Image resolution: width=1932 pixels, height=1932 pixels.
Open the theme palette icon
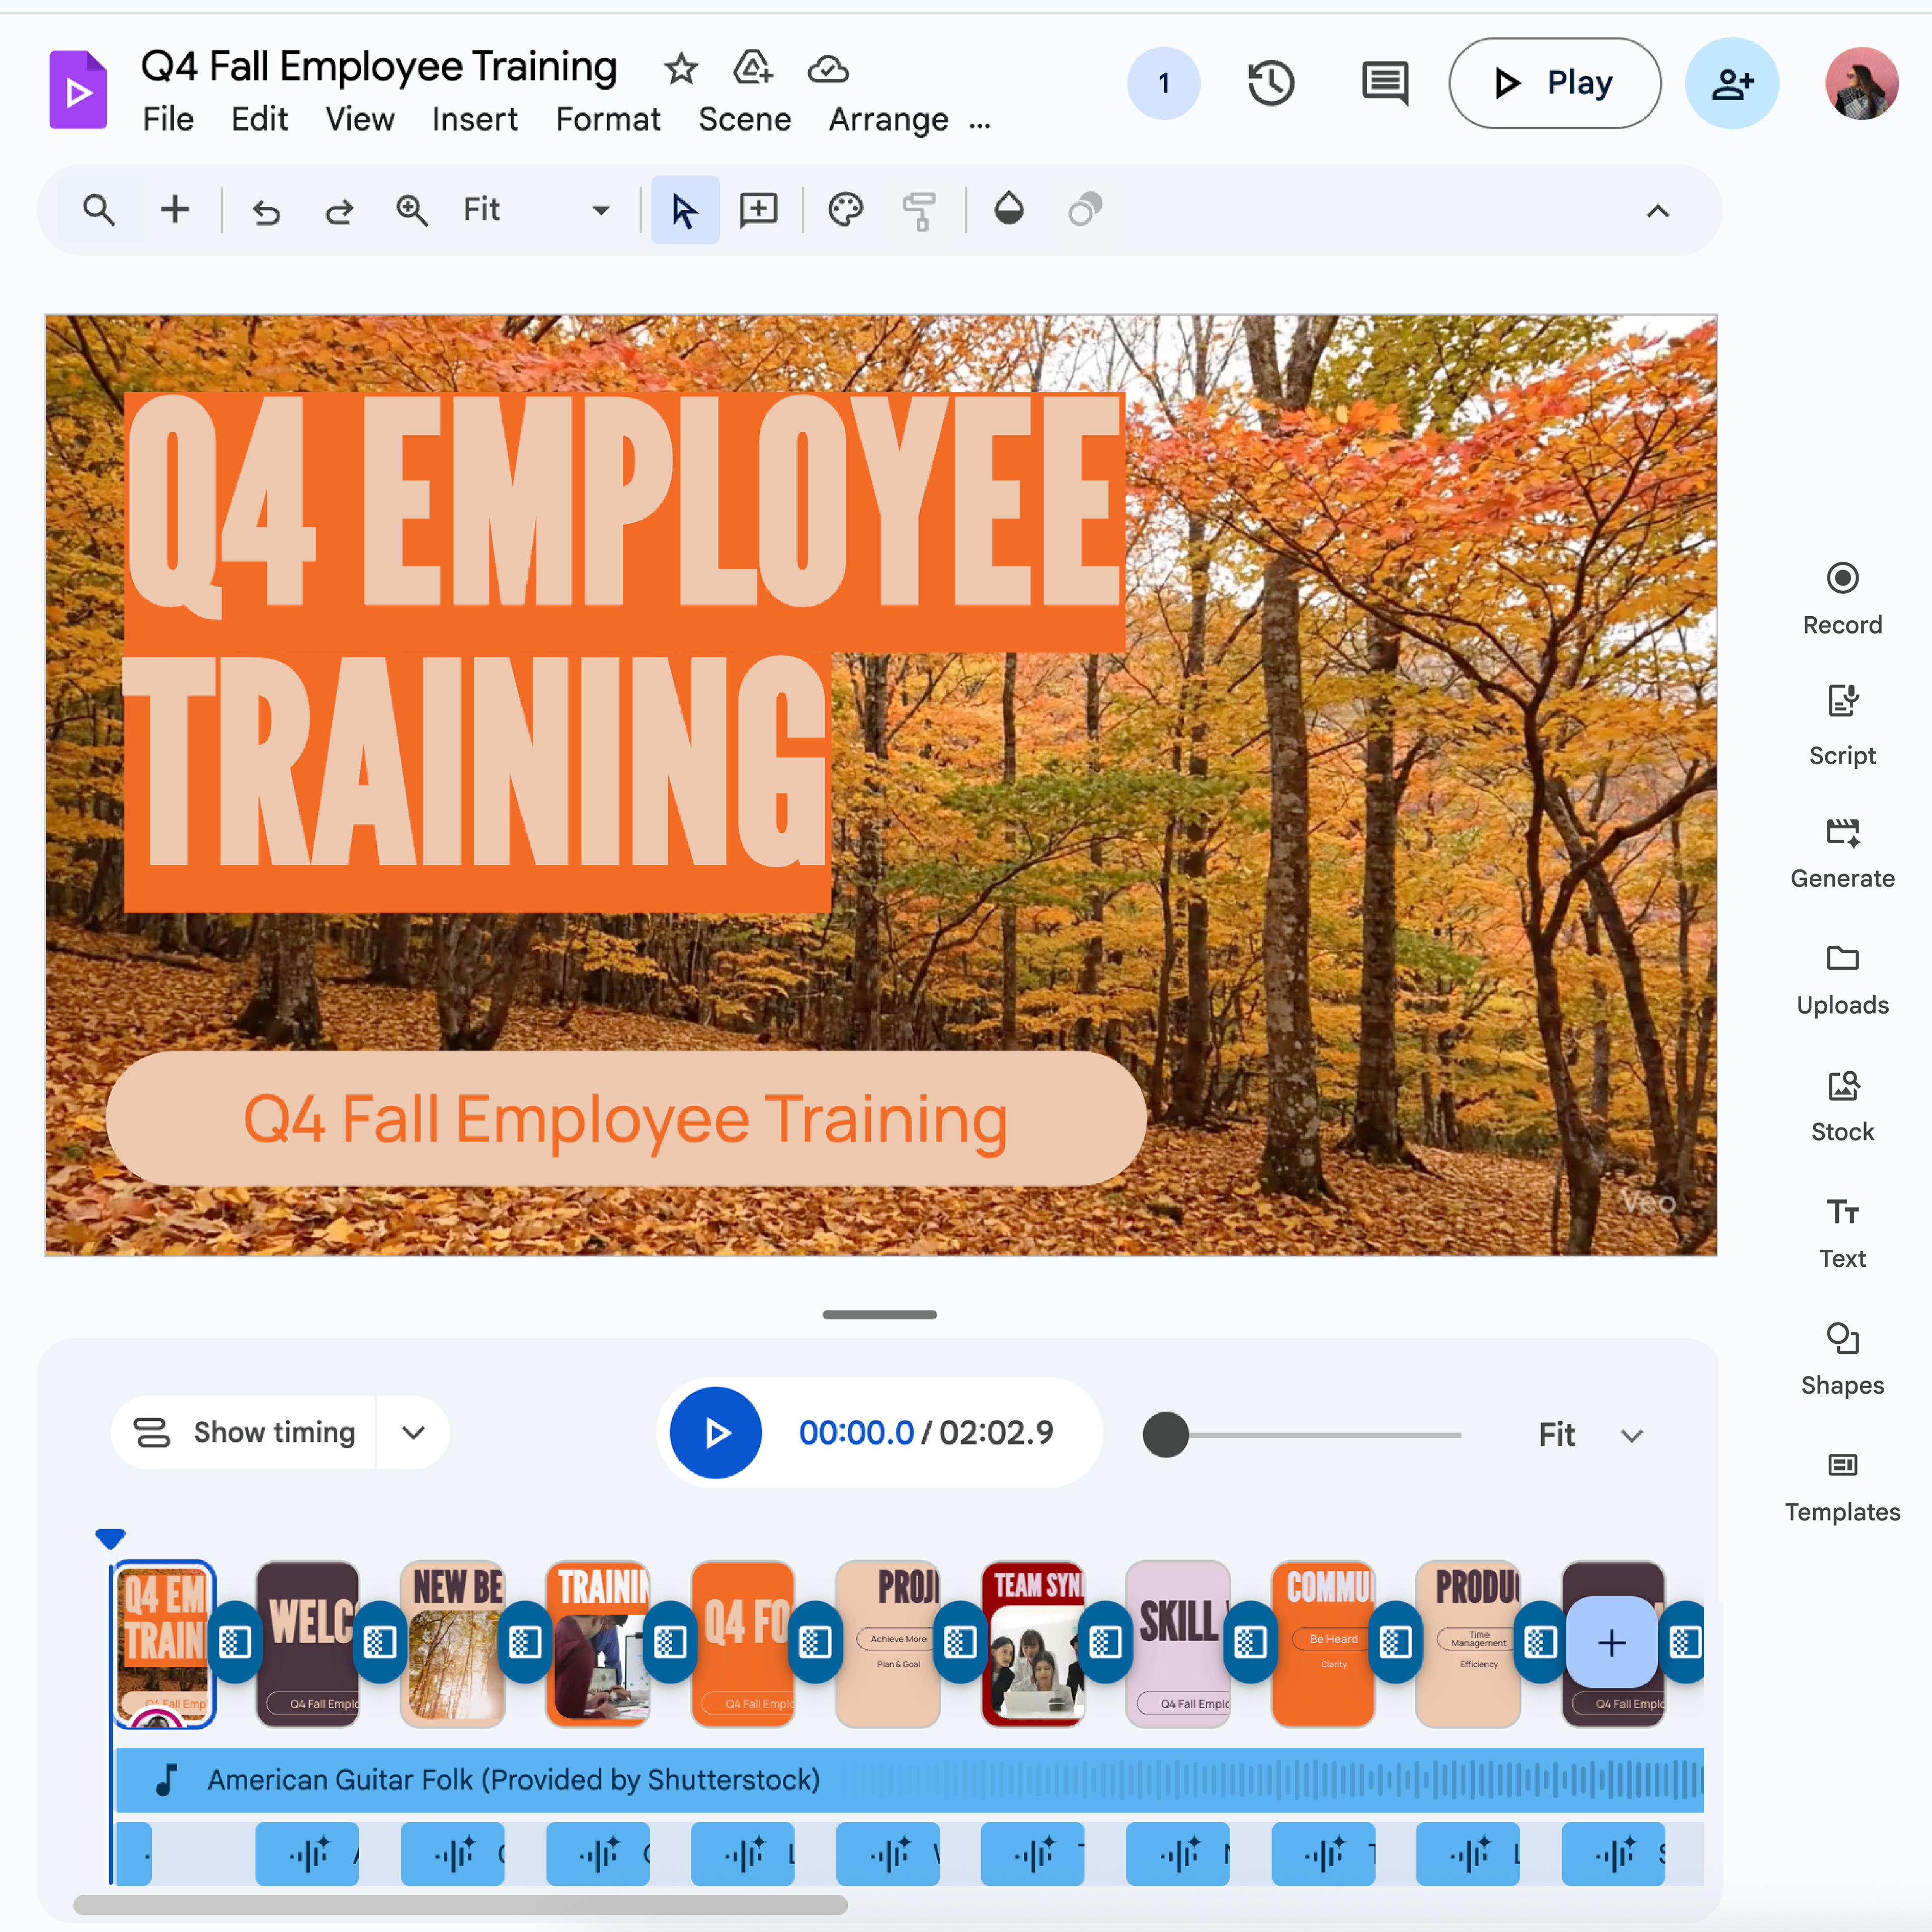coord(845,210)
